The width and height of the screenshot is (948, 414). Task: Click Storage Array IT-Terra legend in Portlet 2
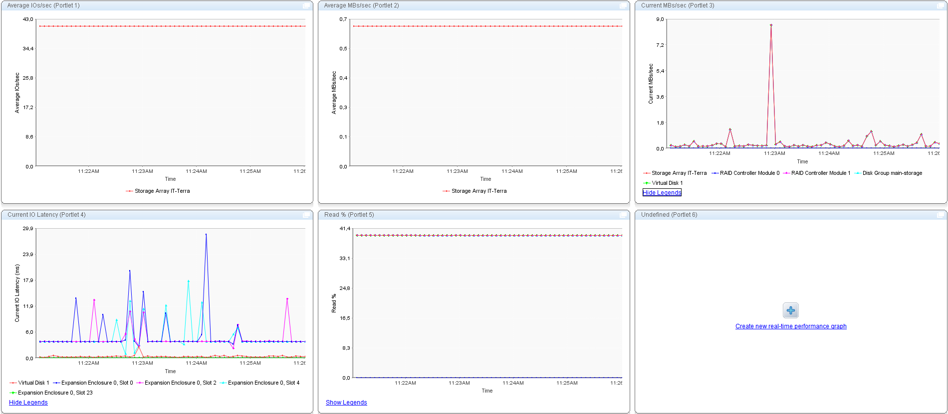click(x=478, y=191)
